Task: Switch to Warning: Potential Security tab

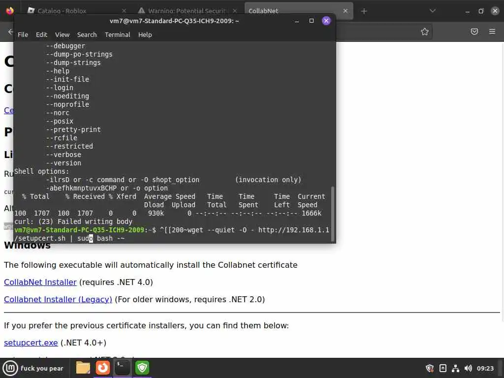Action: [188, 11]
